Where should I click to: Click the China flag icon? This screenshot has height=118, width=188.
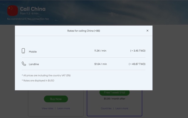[13, 11]
